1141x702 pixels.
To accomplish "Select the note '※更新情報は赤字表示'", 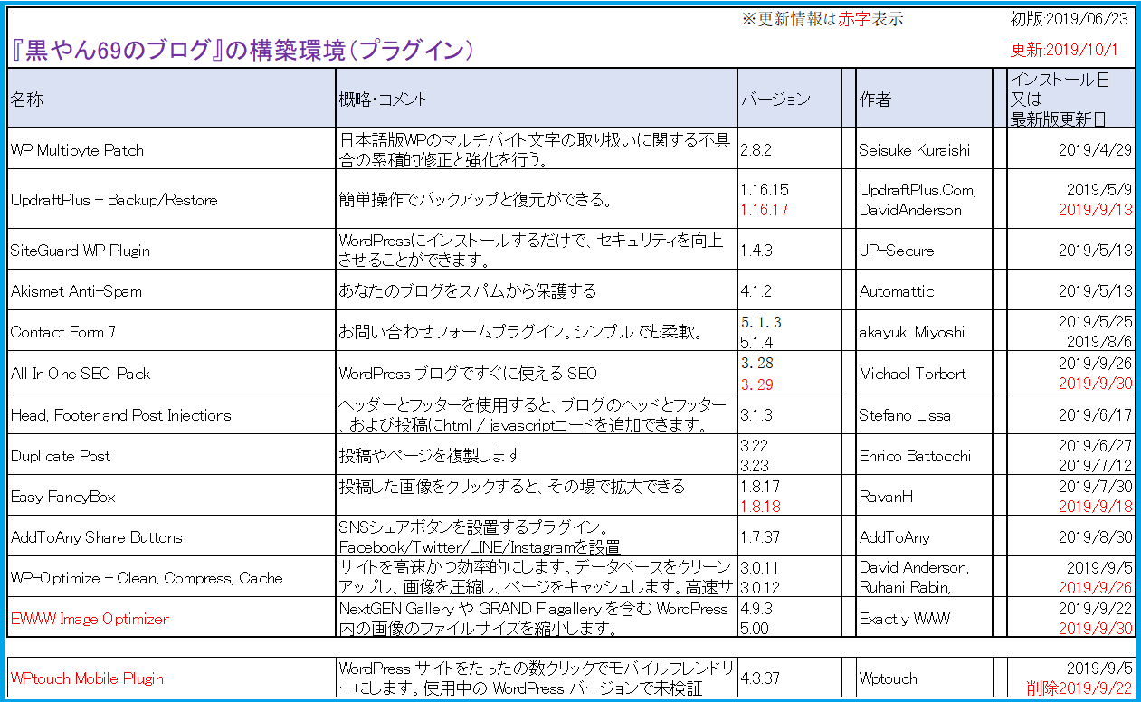I will 822,19.
